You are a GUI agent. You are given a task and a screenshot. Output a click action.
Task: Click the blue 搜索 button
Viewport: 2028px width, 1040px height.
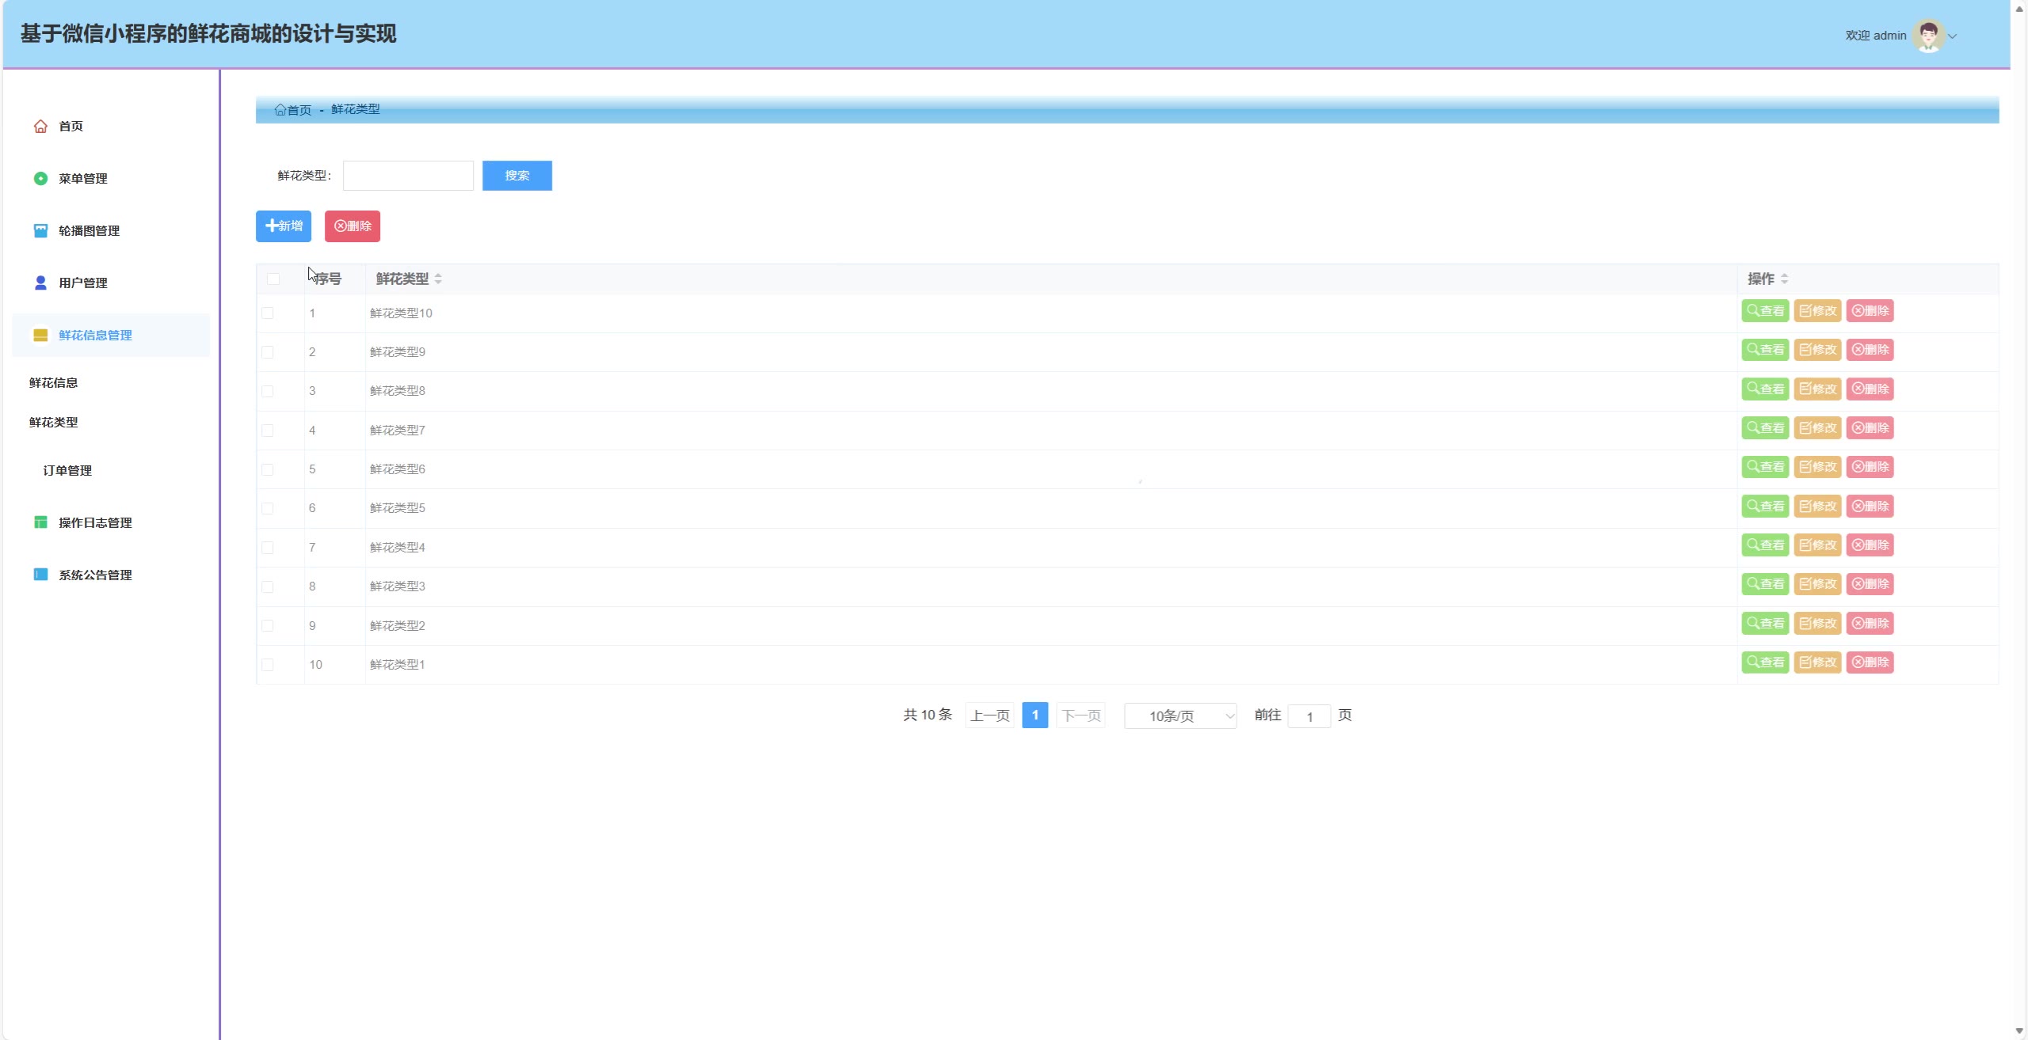point(517,176)
